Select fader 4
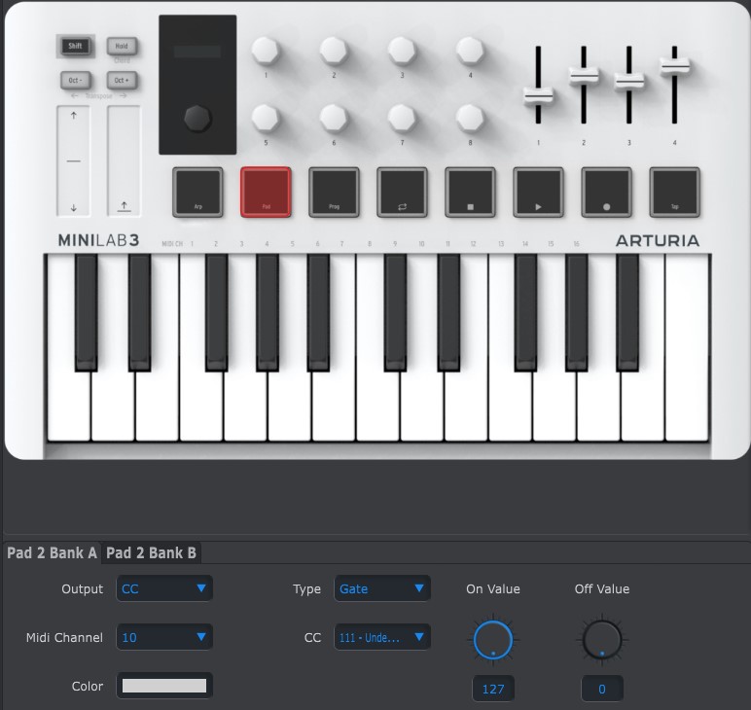751x710 pixels. tap(674, 66)
